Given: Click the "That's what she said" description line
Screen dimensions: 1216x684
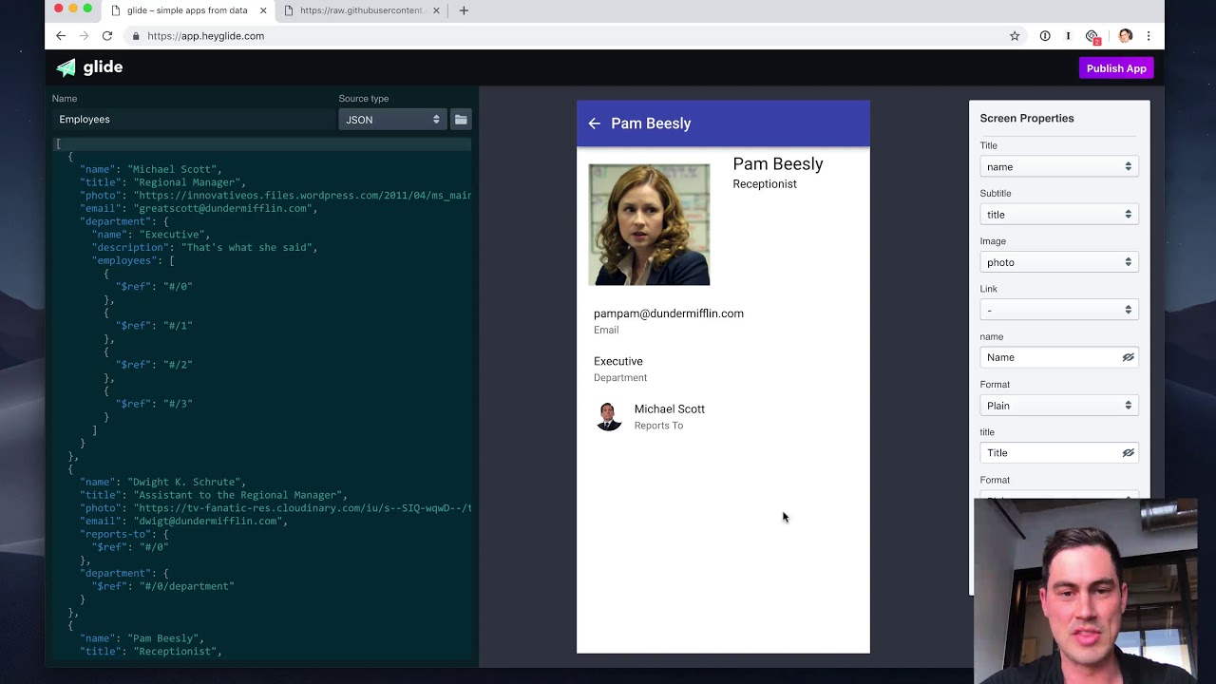Looking at the screenshot, I should click(204, 247).
